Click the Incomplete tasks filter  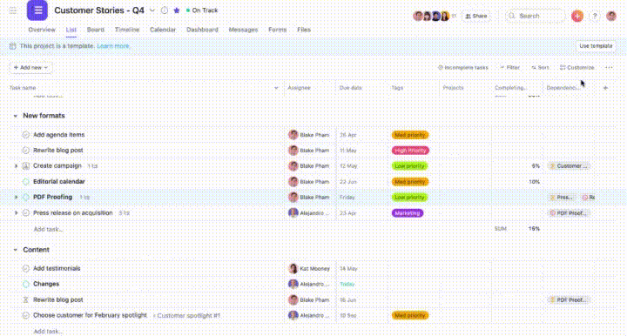[463, 68]
